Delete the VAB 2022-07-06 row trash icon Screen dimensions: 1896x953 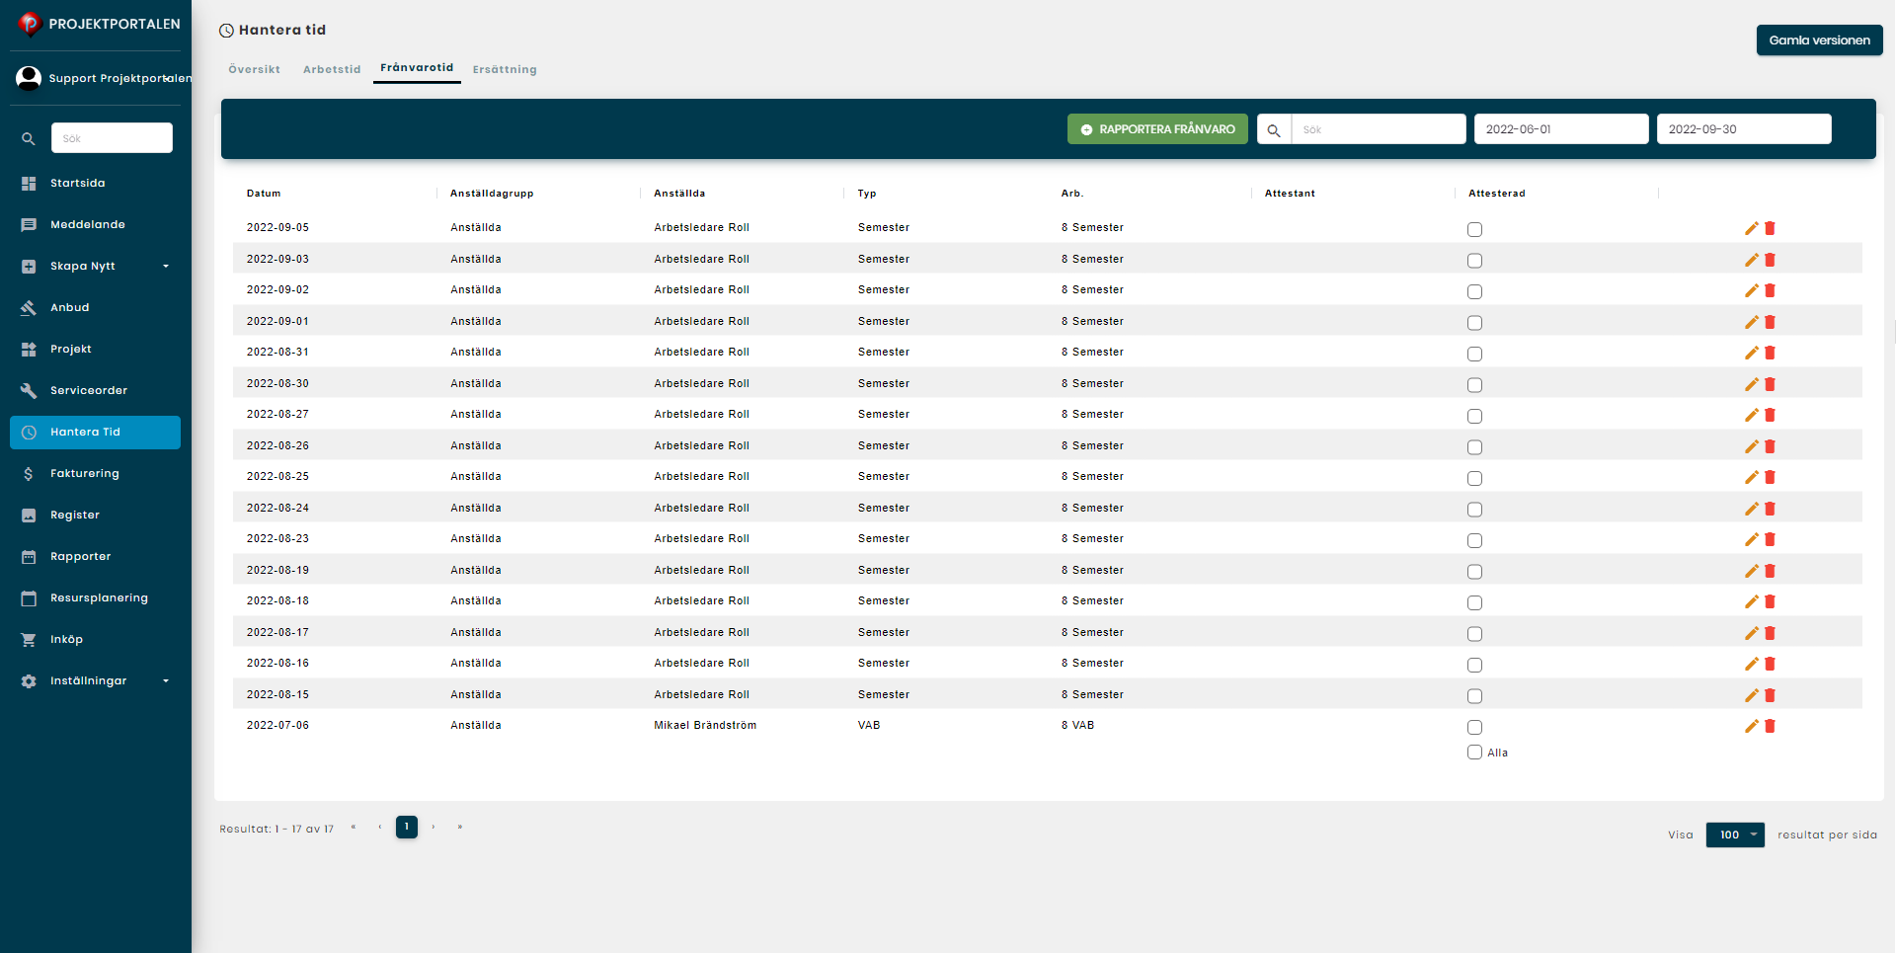click(1770, 726)
